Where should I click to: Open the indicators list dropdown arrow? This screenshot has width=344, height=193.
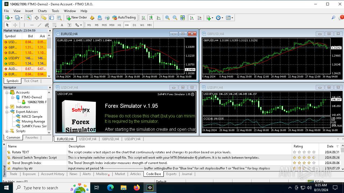pos(212,18)
